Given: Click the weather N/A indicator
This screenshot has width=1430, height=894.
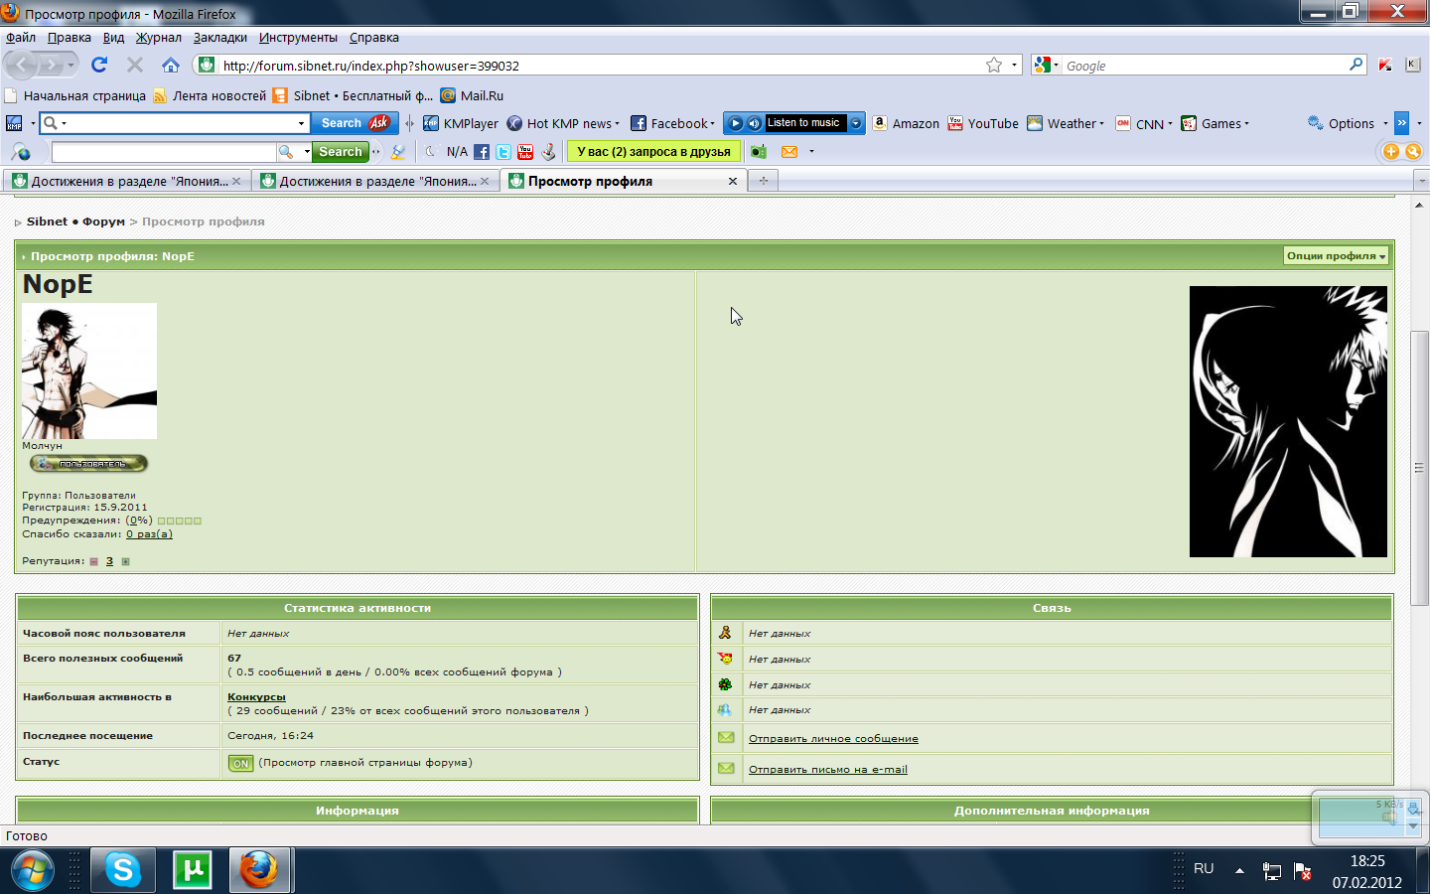Looking at the screenshot, I should pos(457,152).
